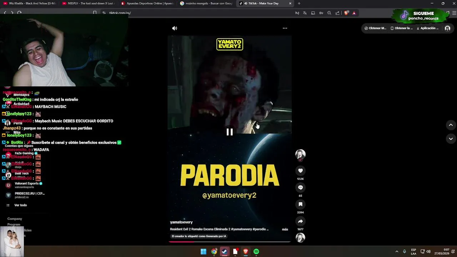This screenshot has width=457, height=257.
Task: Switch to the Wiz Khalifa YouTube tab
Action: point(29,3)
